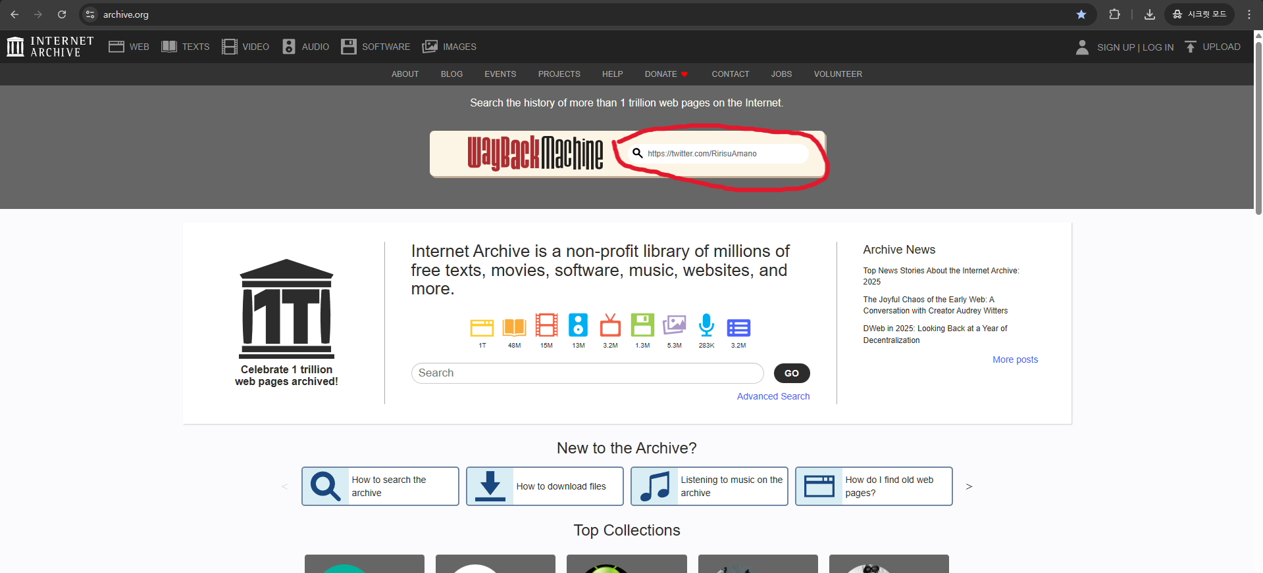Open the Images picture icon
Screen dimensions: 1263x573
(x=430, y=47)
